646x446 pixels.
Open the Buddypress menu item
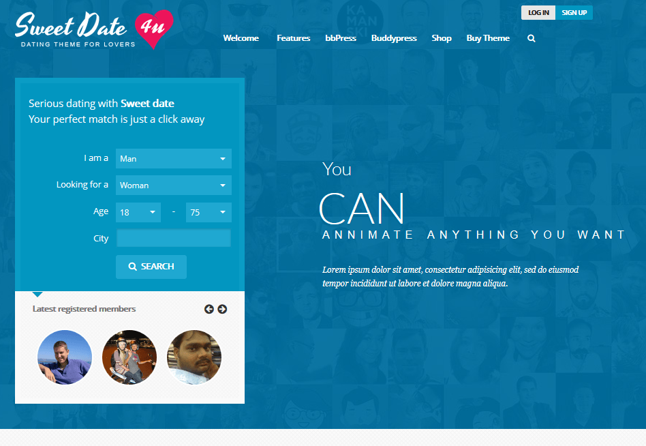(394, 38)
